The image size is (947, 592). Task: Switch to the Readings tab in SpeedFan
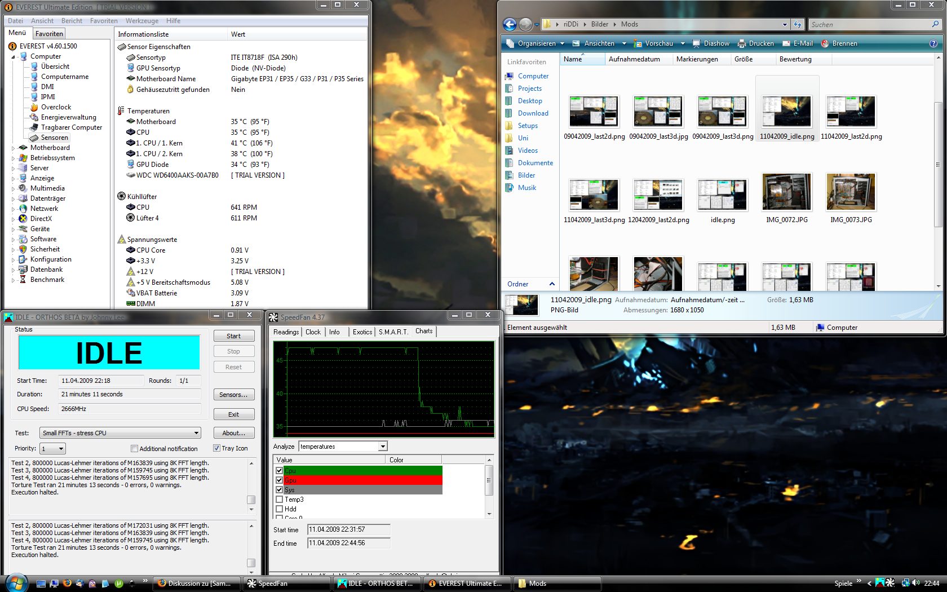[x=286, y=332]
